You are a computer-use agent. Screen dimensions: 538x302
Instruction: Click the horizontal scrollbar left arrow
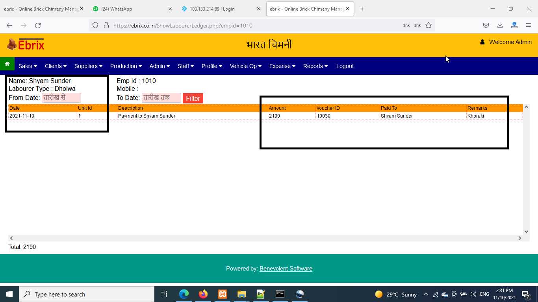(11, 238)
